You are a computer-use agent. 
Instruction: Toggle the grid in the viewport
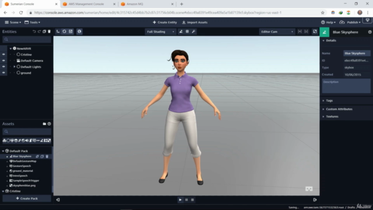(x=187, y=32)
